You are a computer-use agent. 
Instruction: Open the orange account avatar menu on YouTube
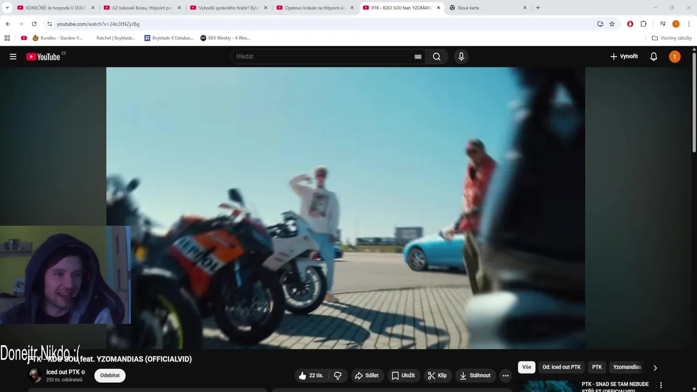coord(675,57)
